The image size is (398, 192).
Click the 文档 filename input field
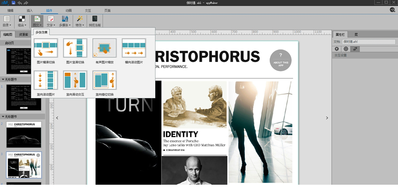tap(368, 42)
